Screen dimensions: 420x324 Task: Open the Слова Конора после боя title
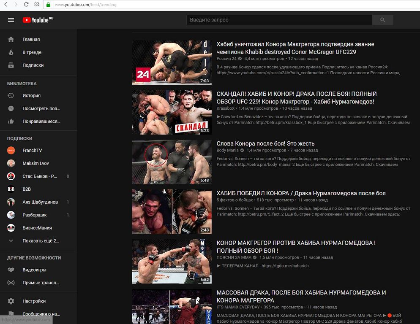point(265,143)
